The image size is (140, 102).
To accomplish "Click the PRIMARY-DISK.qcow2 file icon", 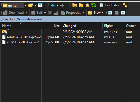I will [4, 42].
